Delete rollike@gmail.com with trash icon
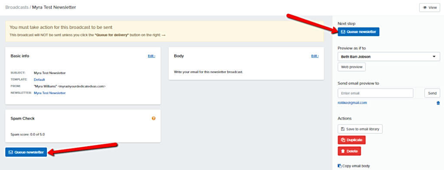444x170 pixels. tap(438, 103)
